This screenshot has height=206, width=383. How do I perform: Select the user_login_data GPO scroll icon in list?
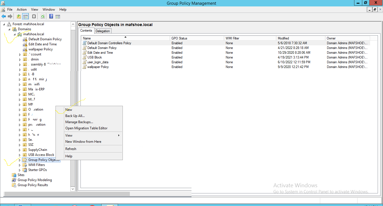click(84, 62)
